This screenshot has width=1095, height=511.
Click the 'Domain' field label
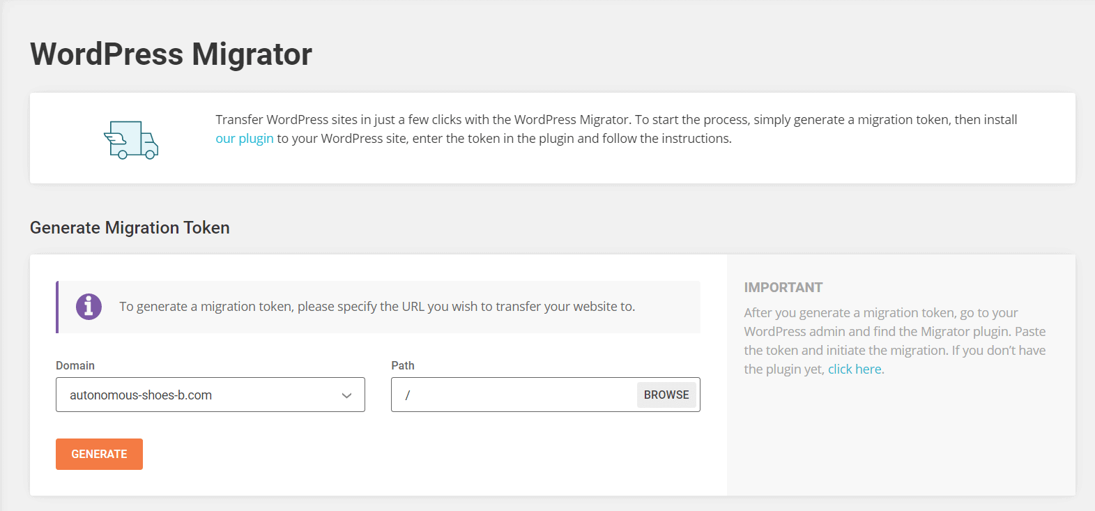[75, 365]
